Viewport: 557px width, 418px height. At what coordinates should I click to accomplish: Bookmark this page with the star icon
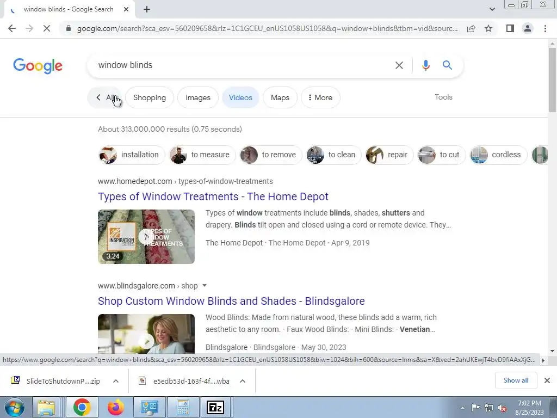(488, 28)
